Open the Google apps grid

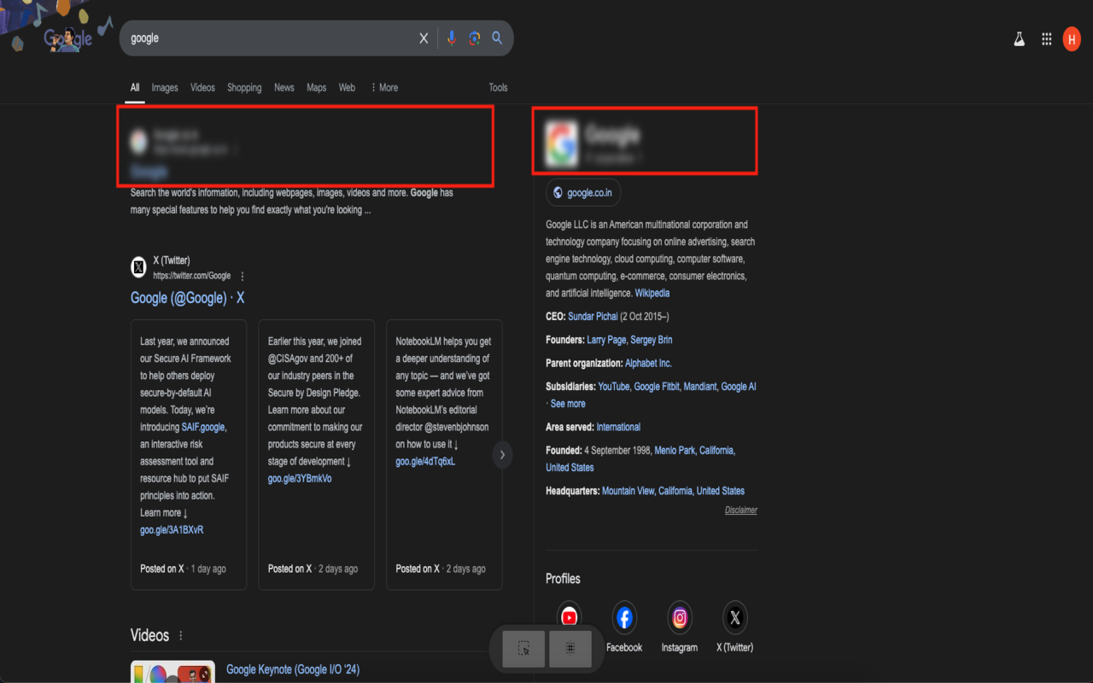click(1046, 38)
